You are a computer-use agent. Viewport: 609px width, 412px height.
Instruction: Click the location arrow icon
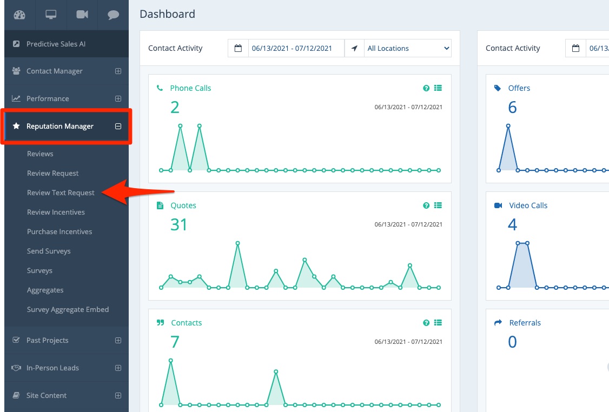(x=354, y=48)
